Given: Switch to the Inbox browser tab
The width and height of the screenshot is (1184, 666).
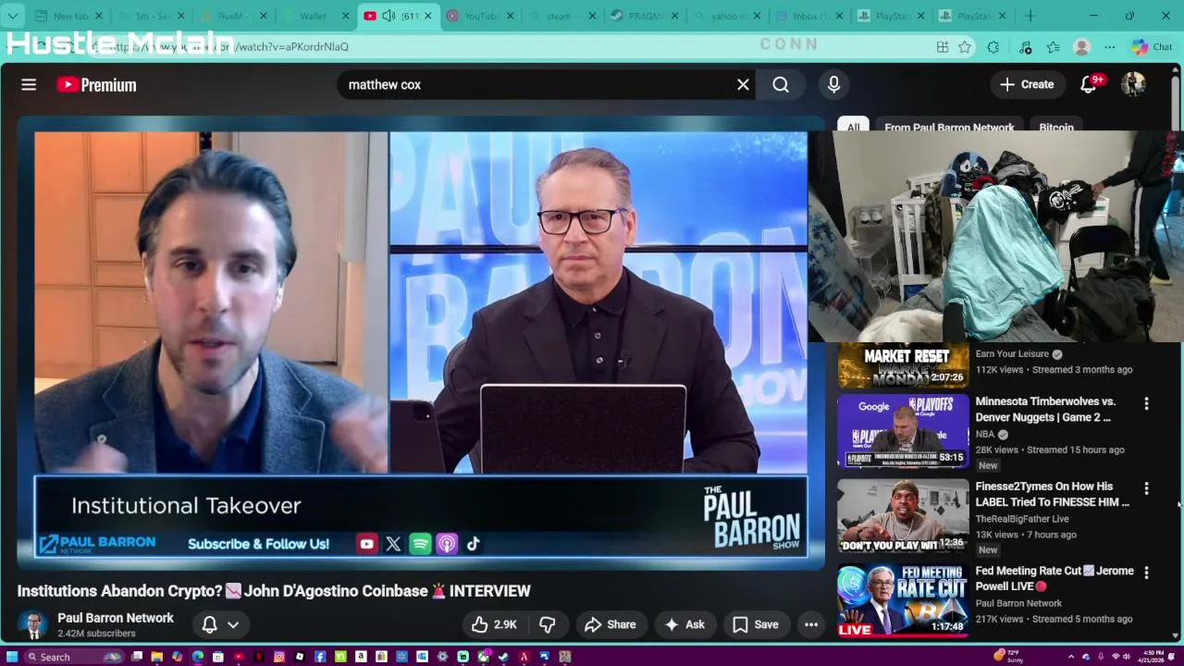Looking at the screenshot, I should click(x=808, y=16).
